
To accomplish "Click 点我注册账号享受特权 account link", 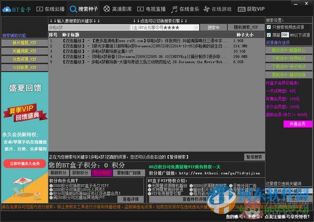I will tap(287, 217).
